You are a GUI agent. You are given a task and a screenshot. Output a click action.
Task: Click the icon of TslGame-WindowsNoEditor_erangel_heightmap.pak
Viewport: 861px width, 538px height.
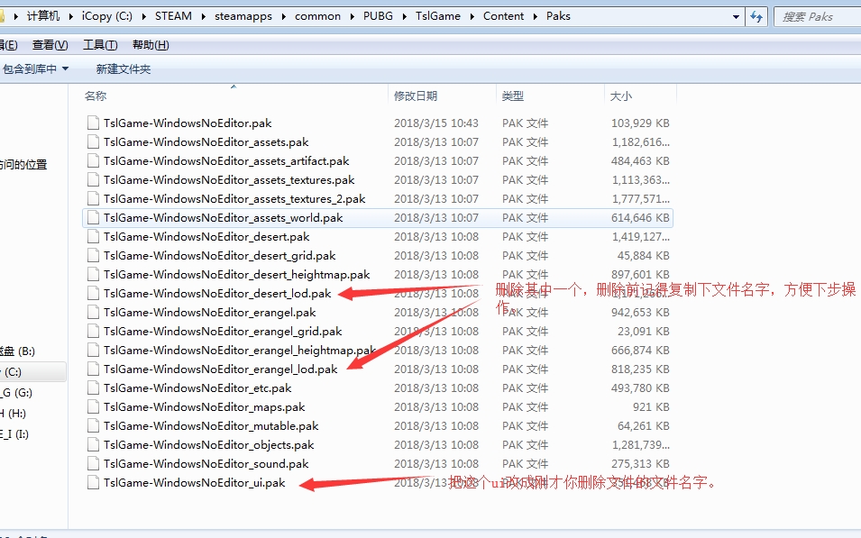tap(94, 351)
